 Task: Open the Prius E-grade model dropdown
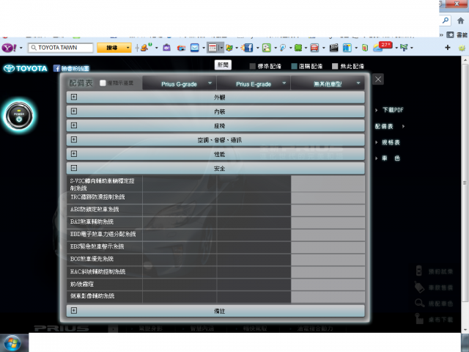point(254,84)
